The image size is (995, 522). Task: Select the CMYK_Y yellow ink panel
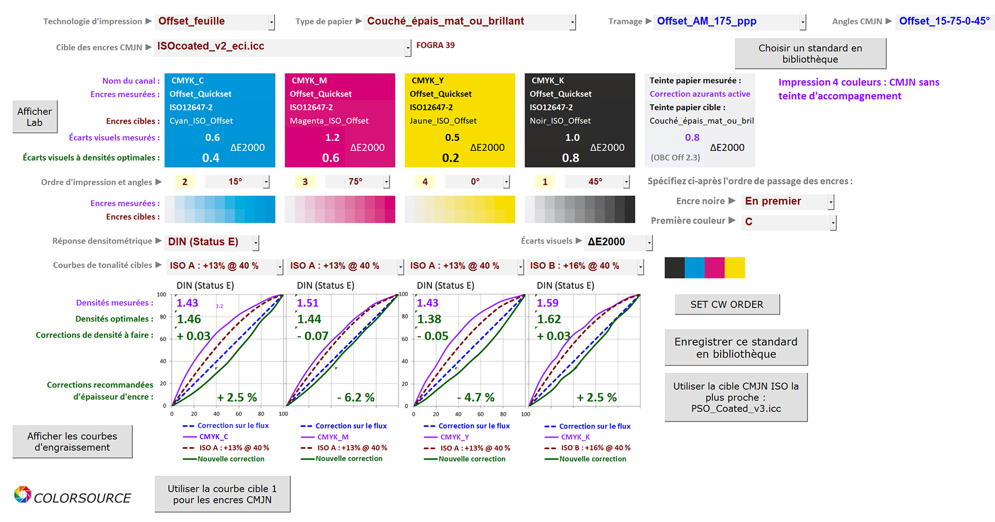tap(460, 120)
